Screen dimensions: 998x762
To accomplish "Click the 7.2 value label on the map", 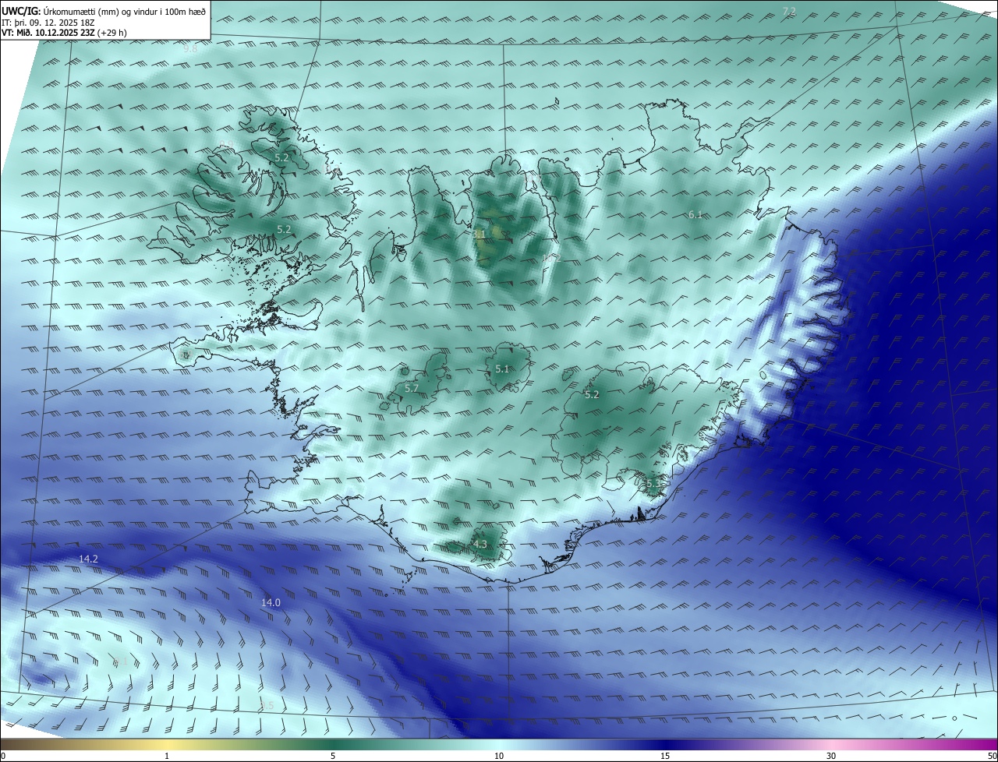I will click(789, 11).
